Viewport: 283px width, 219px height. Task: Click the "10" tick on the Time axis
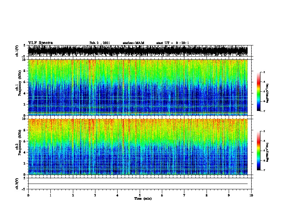[x=251, y=195]
